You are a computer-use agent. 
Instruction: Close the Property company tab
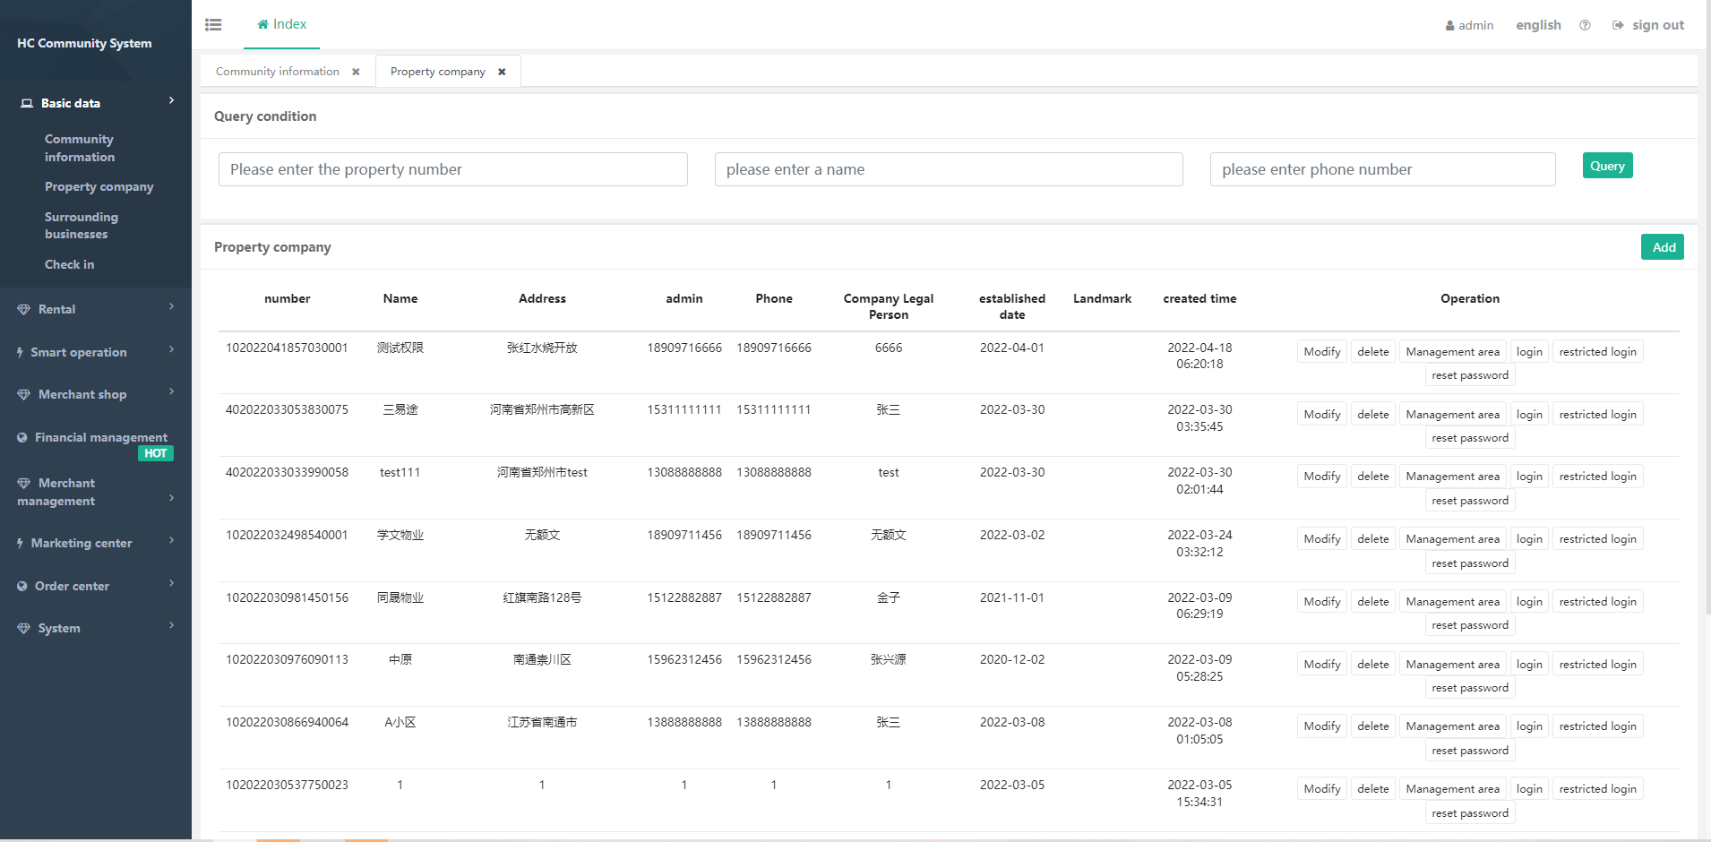click(x=502, y=72)
